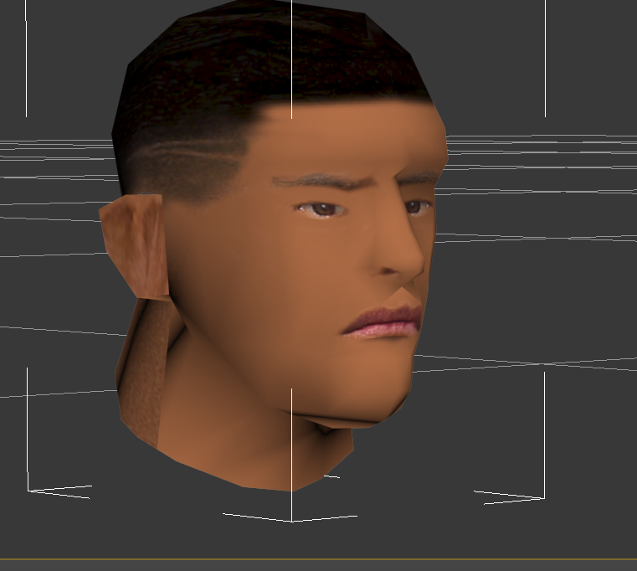Click the ear on the head model
637x571 pixels.
click(136, 243)
